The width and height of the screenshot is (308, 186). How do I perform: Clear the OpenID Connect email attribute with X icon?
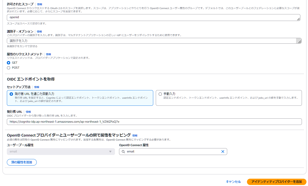(x=223, y=152)
